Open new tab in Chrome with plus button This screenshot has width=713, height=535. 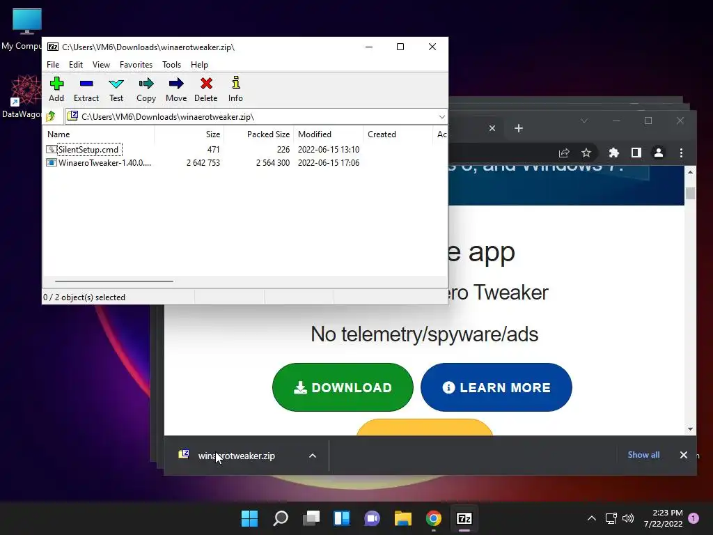pyautogui.click(x=518, y=128)
